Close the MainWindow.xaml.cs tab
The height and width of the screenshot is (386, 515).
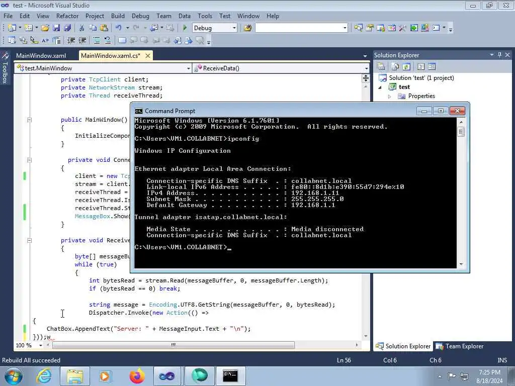click(148, 55)
